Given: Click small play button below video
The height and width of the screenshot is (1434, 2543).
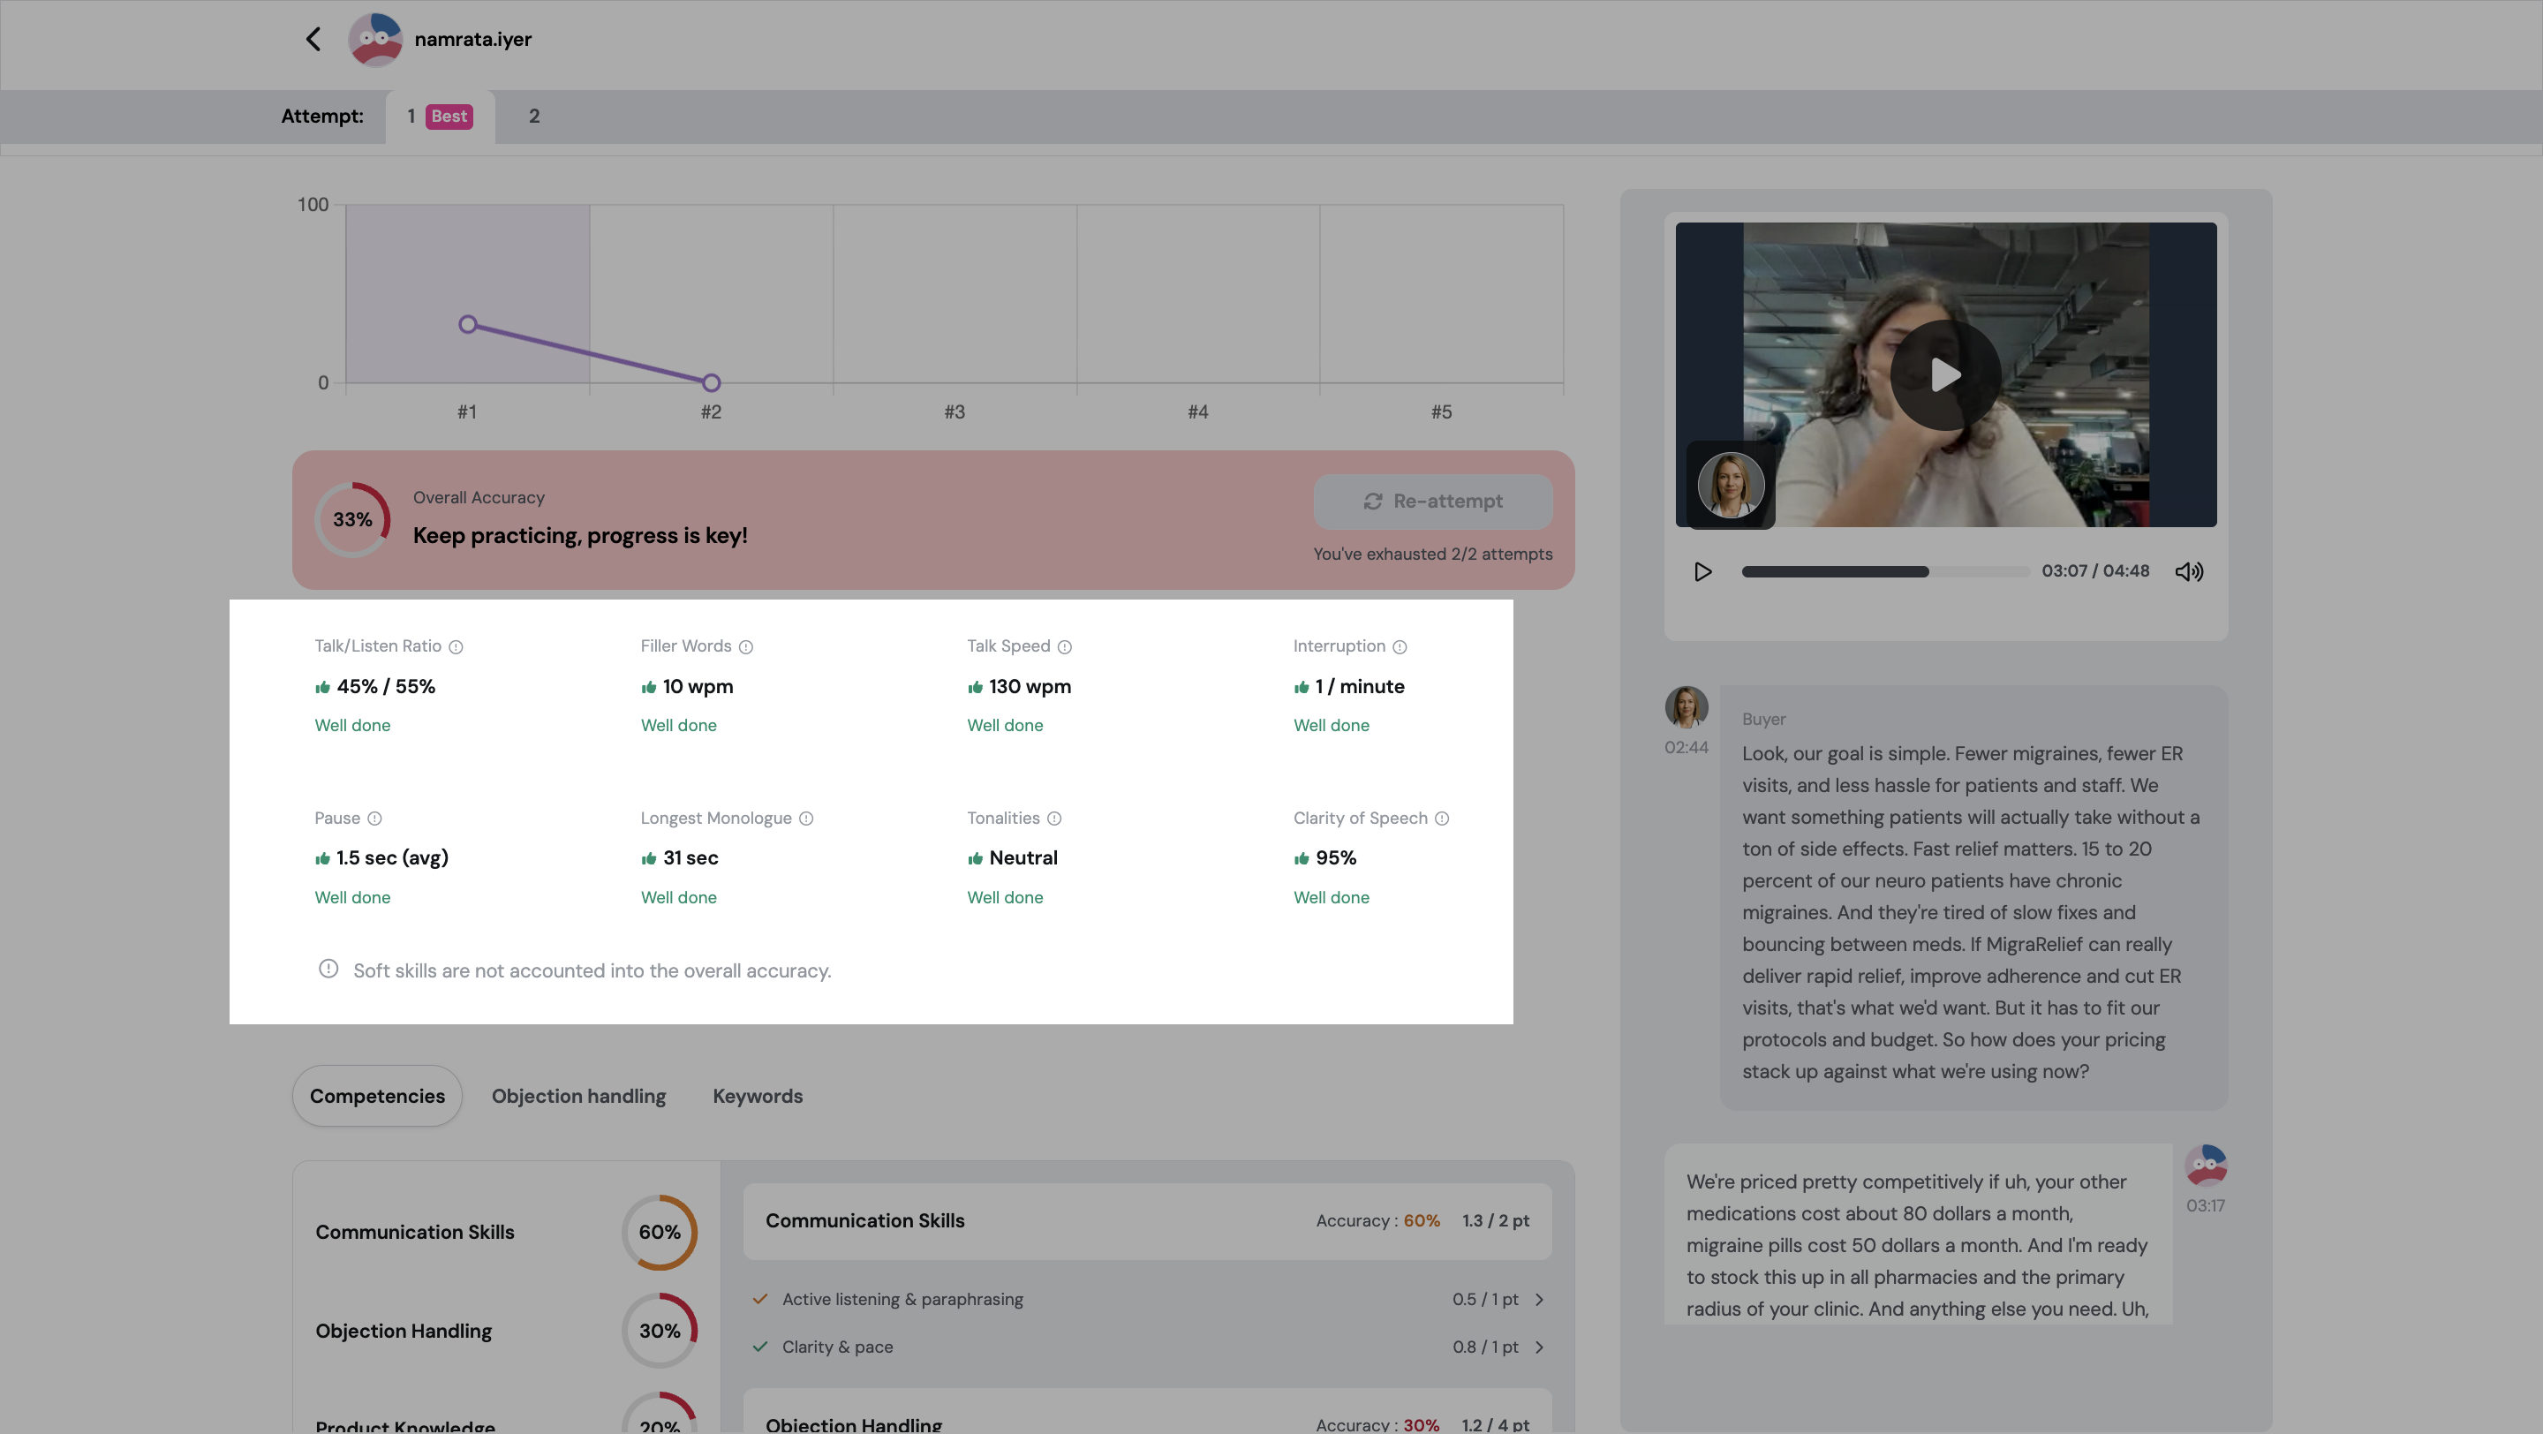Looking at the screenshot, I should [1703, 571].
